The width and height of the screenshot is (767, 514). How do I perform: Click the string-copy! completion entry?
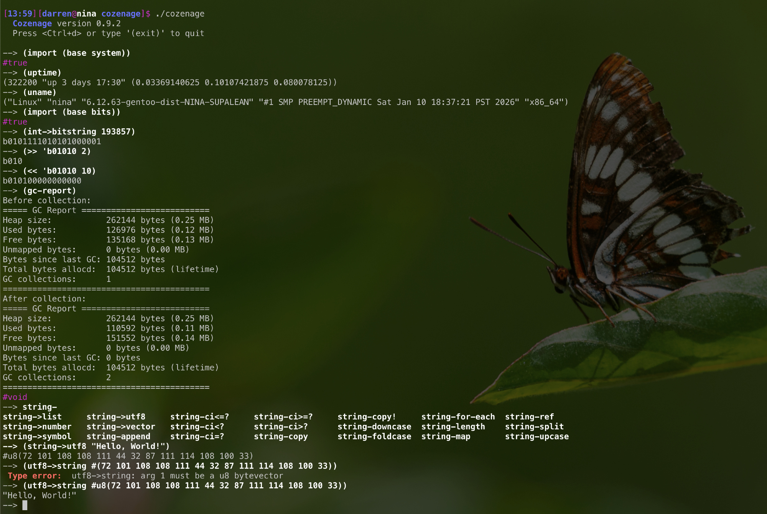(x=367, y=417)
